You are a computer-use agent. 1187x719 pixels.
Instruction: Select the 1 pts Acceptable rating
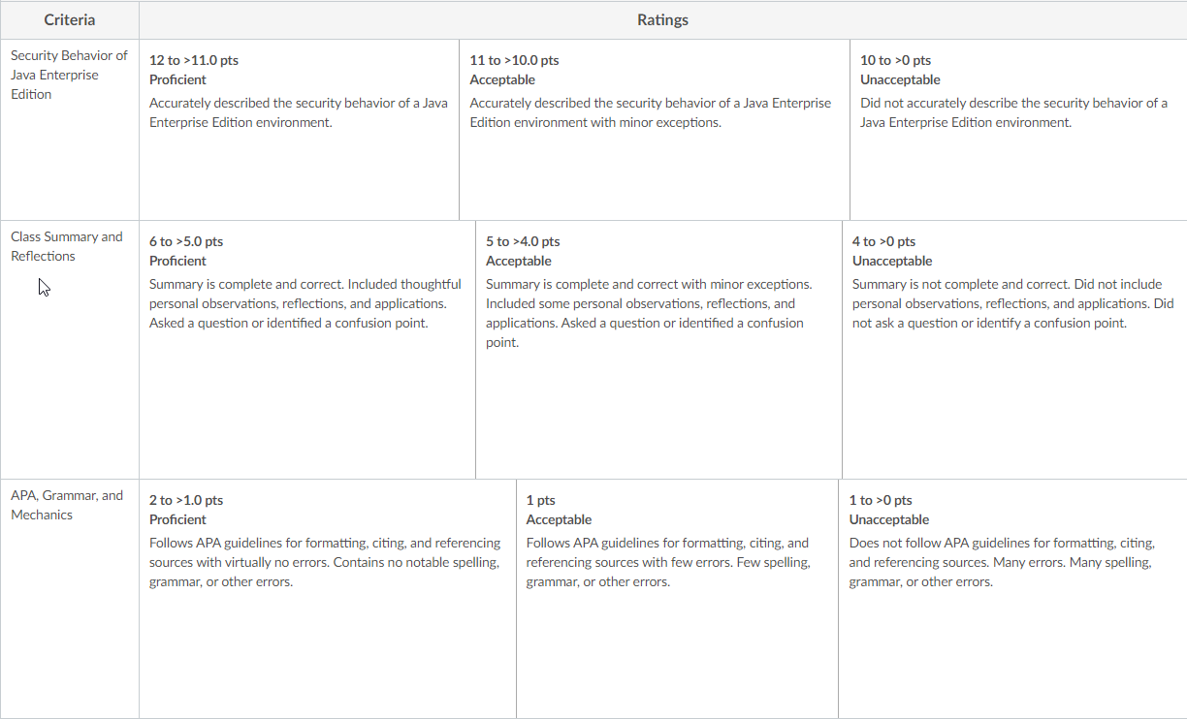pyautogui.click(x=677, y=599)
